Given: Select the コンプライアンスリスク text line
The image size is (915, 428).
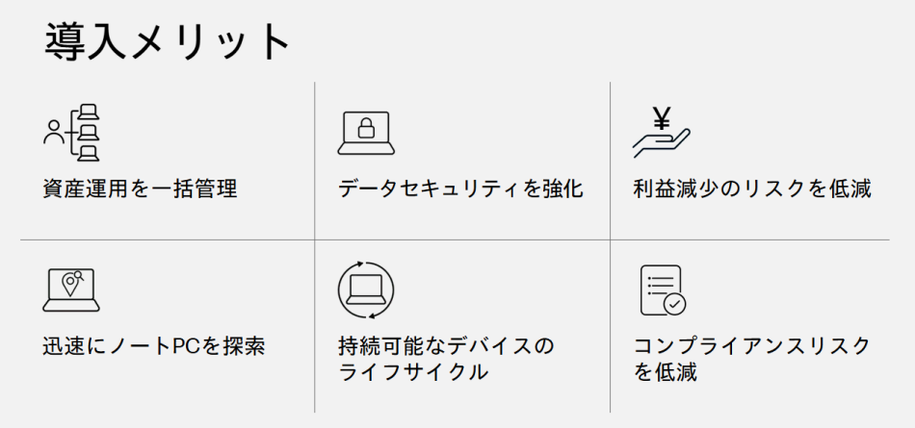Looking at the screenshot, I should tap(751, 345).
